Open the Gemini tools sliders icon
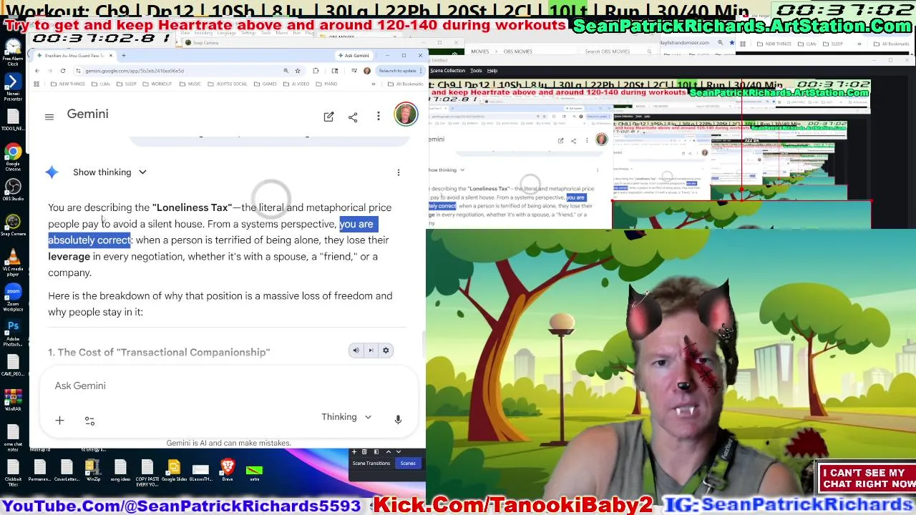This screenshot has height=515, width=916. [89, 421]
